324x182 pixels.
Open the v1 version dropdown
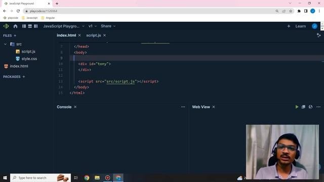click(92, 26)
